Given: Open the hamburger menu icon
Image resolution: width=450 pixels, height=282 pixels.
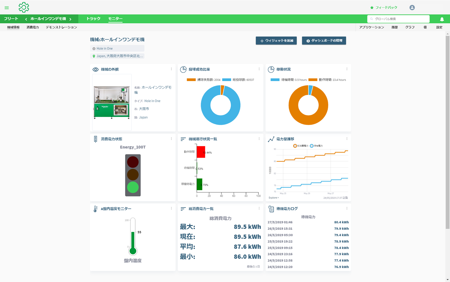Looking at the screenshot, I should (x=7, y=8).
